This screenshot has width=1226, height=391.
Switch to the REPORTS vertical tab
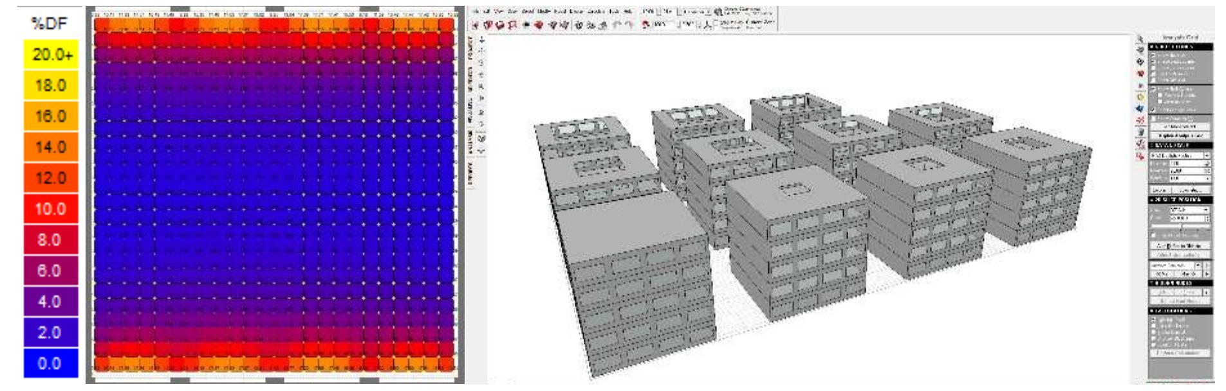click(x=470, y=173)
